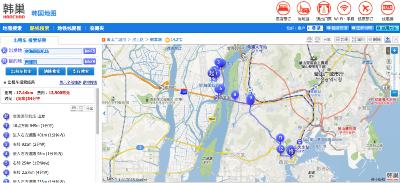Click the 逆向搜索 link
This screenshot has height=183, width=400.
tap(90, 82)
